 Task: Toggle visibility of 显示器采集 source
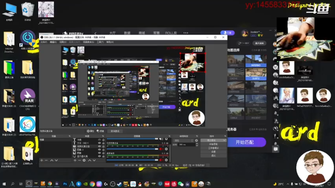tap(99, 156)
